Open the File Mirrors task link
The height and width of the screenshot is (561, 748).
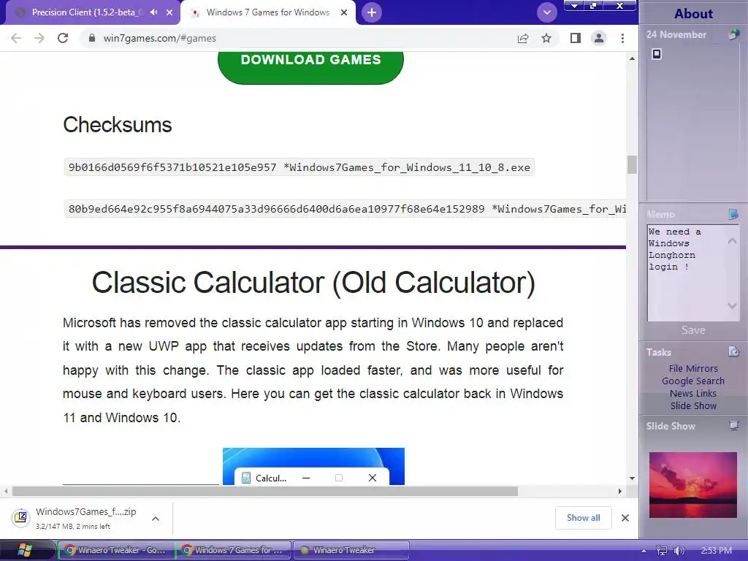click(x=693, y=368)
